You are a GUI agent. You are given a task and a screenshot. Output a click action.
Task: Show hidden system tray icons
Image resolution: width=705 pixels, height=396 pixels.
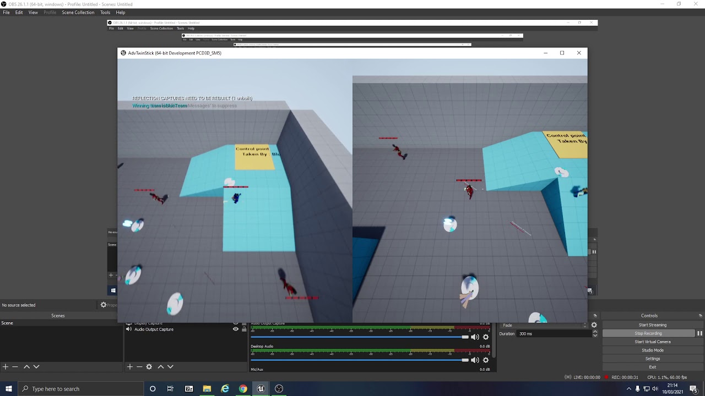[x=628, y=389]
